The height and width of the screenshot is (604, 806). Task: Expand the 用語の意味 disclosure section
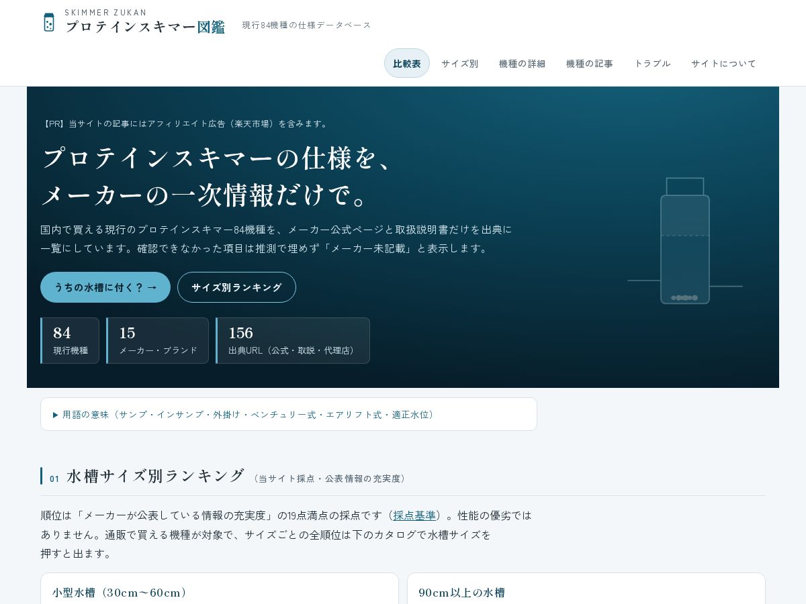(x=289, y=414)
